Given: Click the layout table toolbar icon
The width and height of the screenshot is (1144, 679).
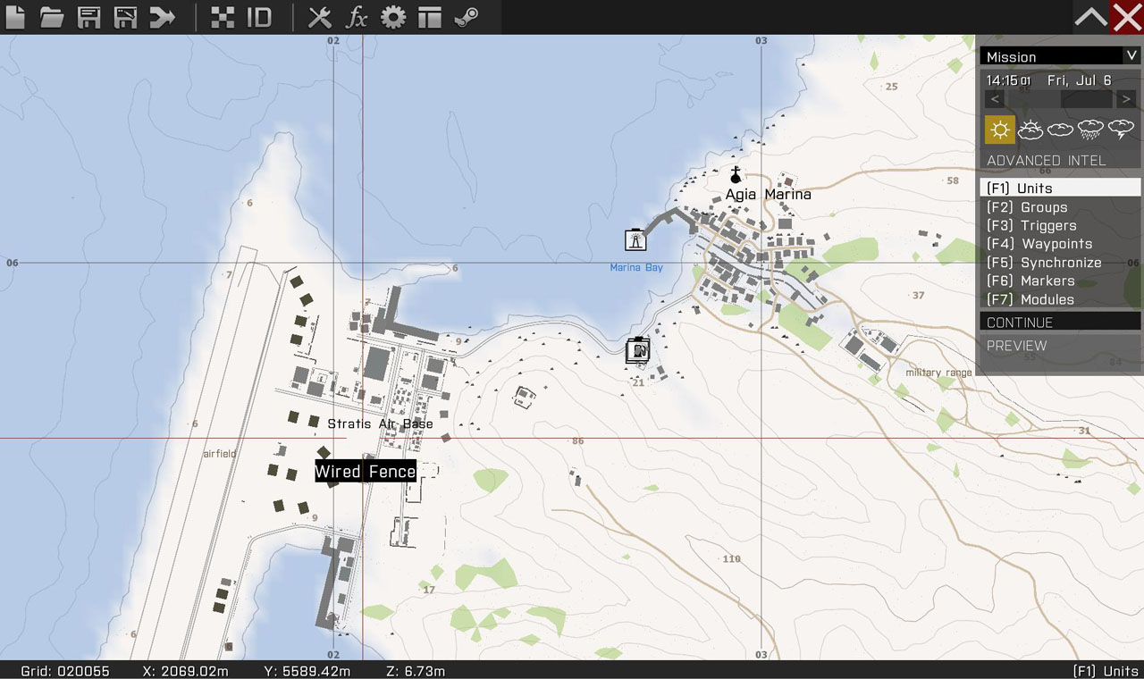Looking at the screenshot, I should point(430,17).
